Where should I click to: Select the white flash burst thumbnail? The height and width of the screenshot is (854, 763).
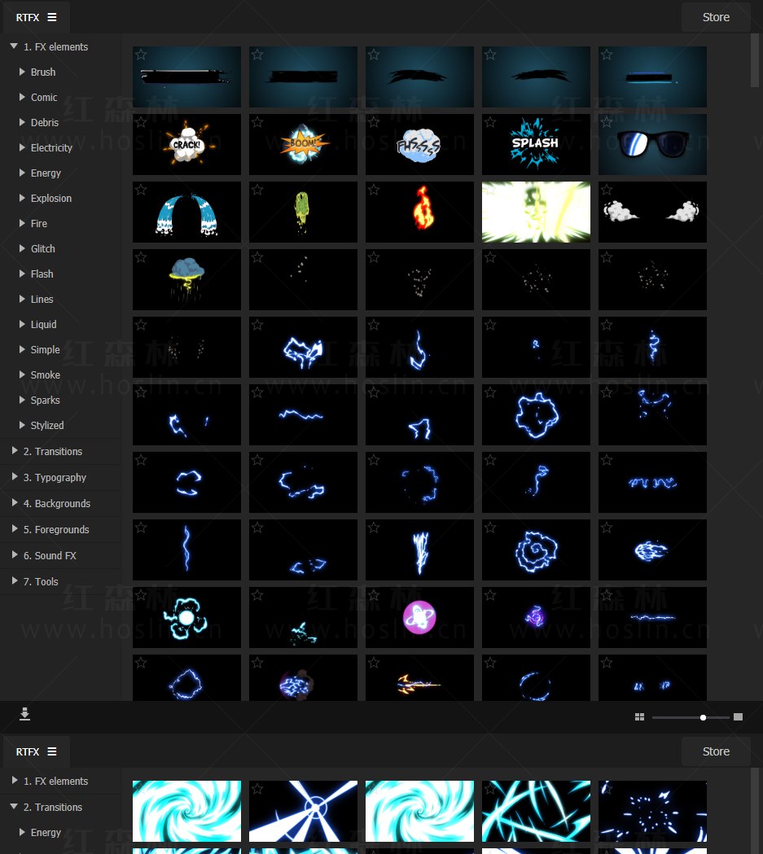click(536, 212)
